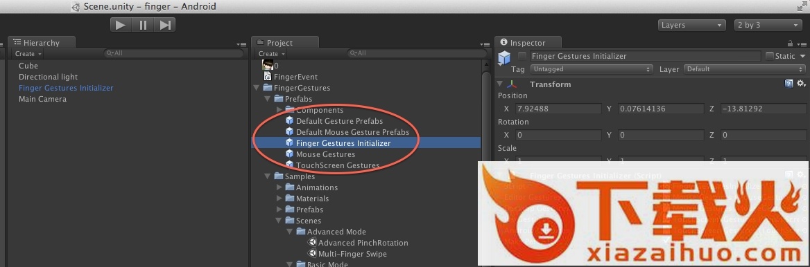Image resolution: width=810 pixels, height=267 pixels.
Task: Select Directional light in the Hierarchy
Action: [x=48, y=77]
